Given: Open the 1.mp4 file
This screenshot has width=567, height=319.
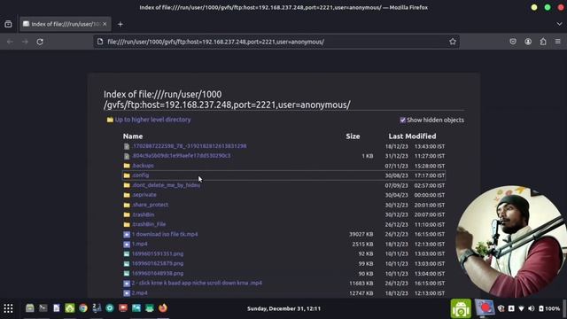Looking at the screenshot, I should pos(140,244).
